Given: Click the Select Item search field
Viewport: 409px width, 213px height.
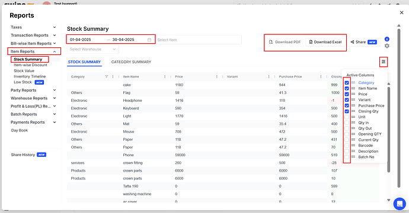Looking at the screenshot, I should 199,40.
